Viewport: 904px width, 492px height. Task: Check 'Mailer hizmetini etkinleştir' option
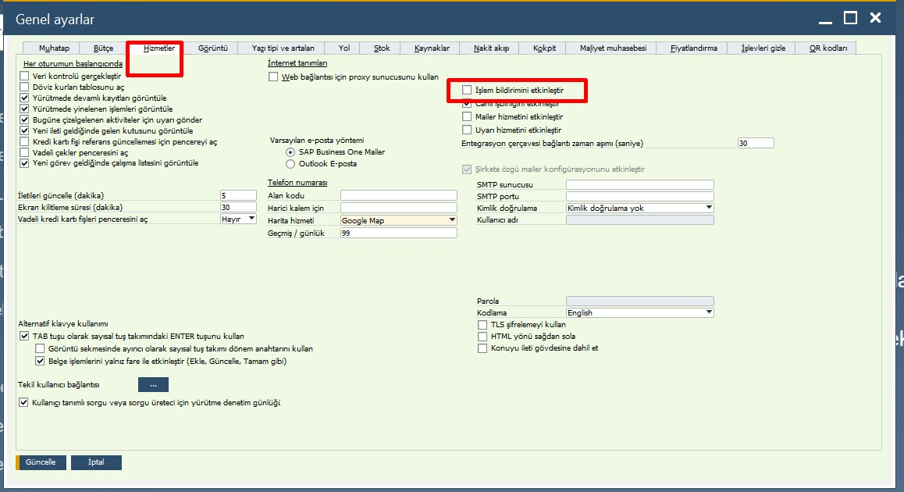click(x=468, y=116)
